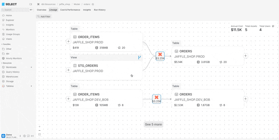Go to the Model breadcrumb
The width and height of the screenshot is (279, 140).
point(77,4)
